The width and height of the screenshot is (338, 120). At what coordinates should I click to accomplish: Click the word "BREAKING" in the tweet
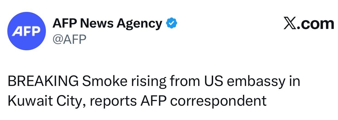click(43, 81)
